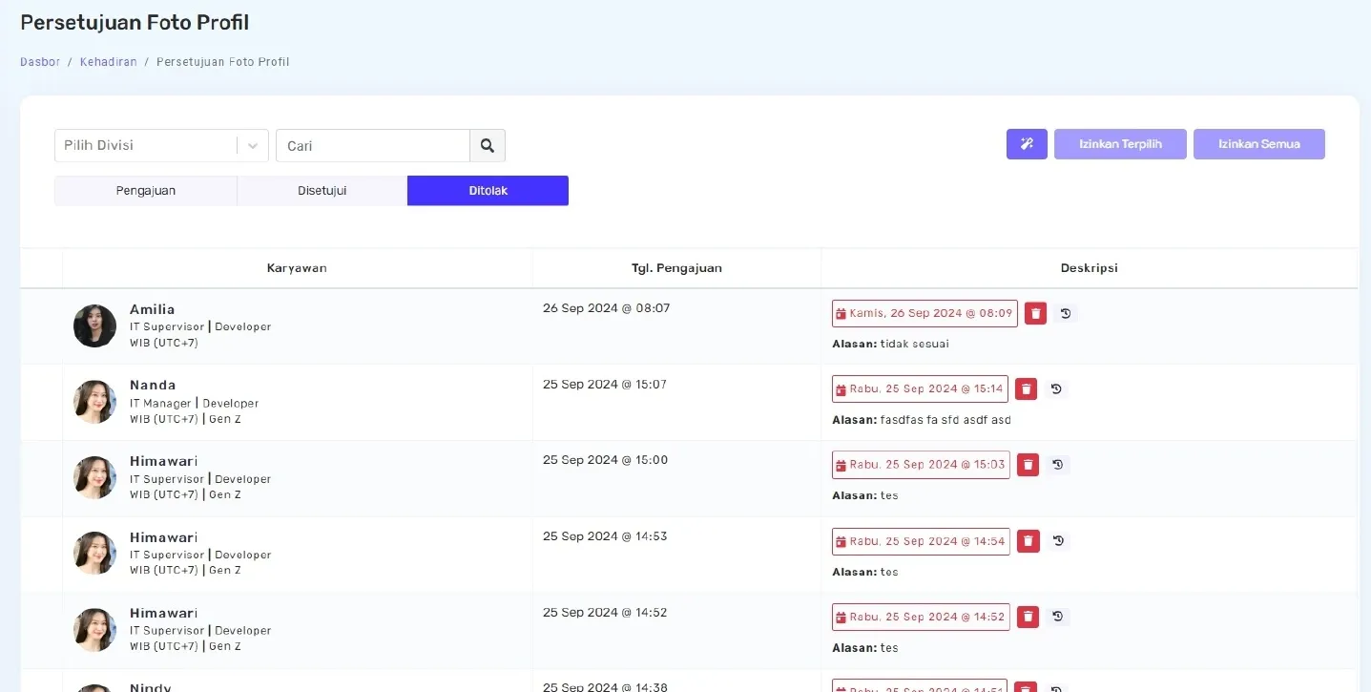Click calendar icon in Rabu 15:14 badge
Image resolution: width=1371 pixels, height=692 pixels.
(841, 389)
